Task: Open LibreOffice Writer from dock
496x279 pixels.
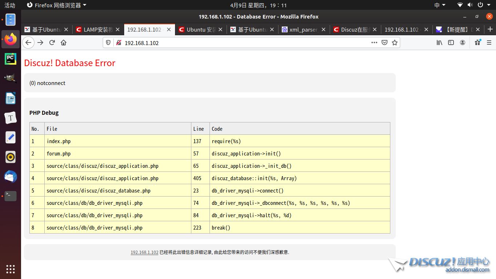Action: 11,98
